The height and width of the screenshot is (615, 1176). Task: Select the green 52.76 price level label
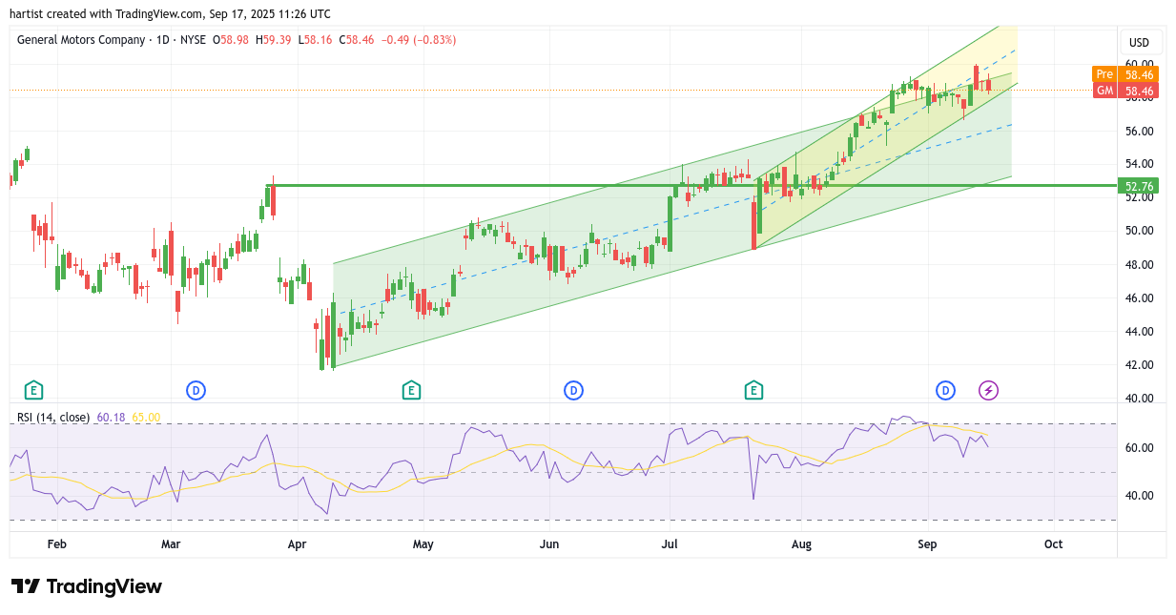tap(1139, 186)
